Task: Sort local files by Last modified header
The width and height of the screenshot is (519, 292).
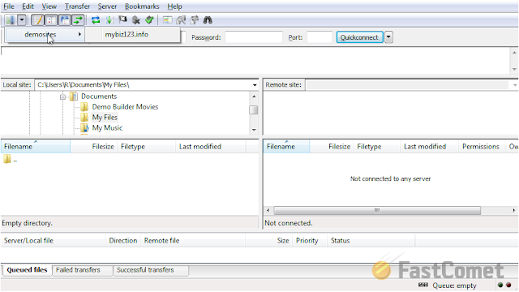Action: (211, 146)
